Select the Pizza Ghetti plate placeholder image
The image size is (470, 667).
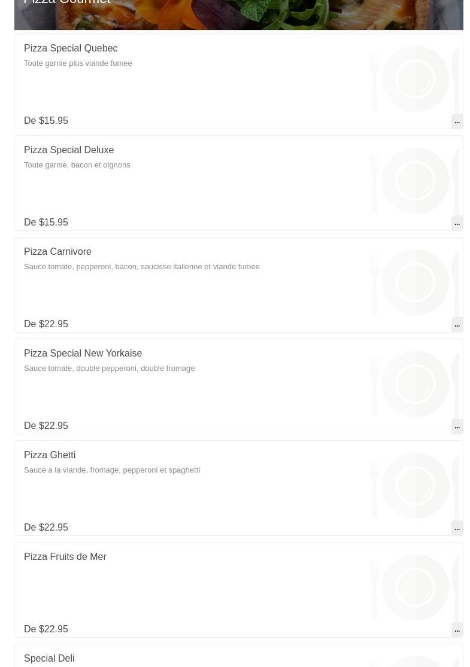click(x=414, y=486)
